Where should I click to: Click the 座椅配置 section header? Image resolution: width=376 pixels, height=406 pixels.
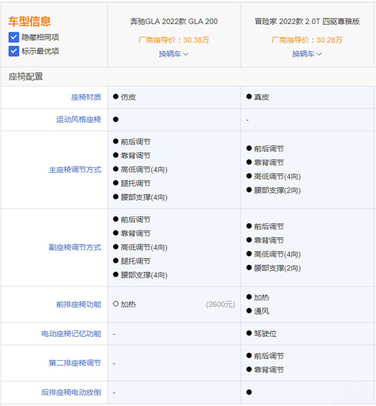26,77
